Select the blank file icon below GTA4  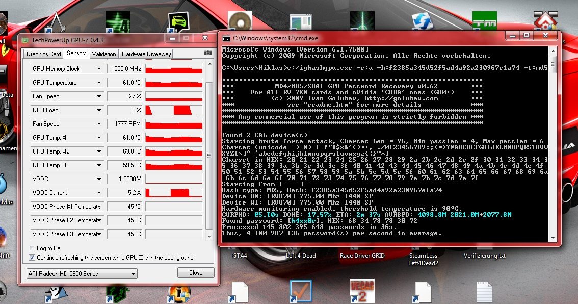(240, 292)
